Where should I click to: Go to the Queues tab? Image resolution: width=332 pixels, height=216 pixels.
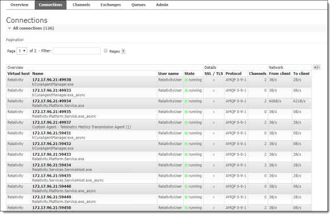[138, 5]
